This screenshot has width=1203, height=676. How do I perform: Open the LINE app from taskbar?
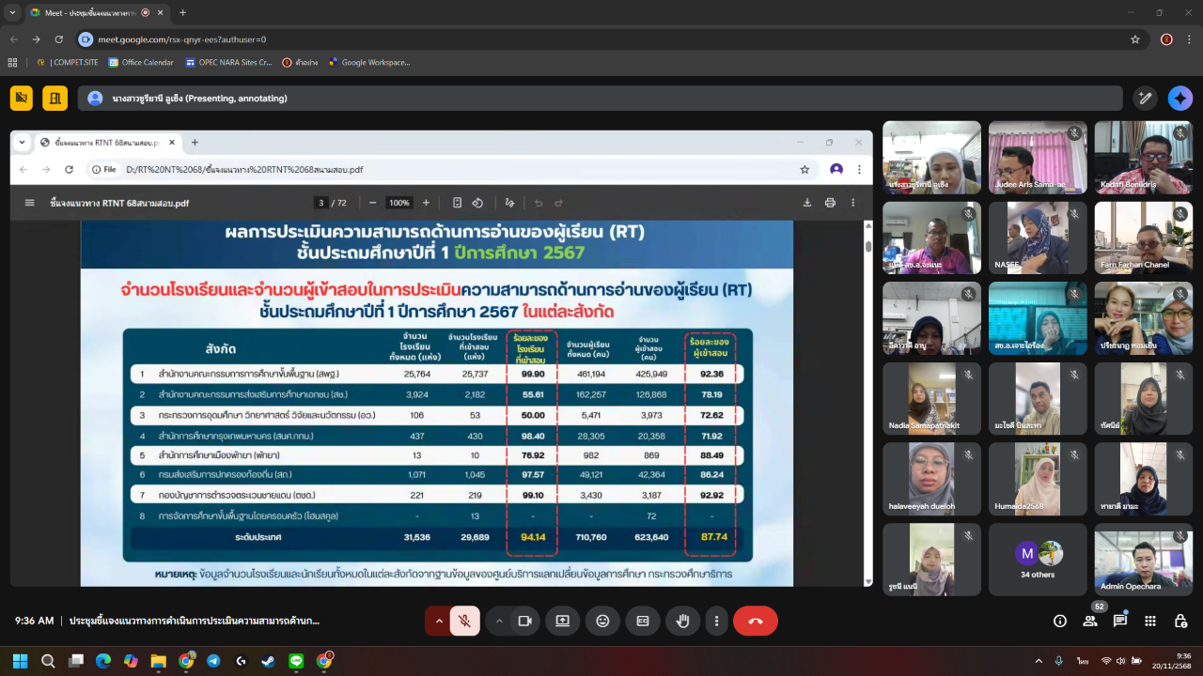click(x=296, y=661)
